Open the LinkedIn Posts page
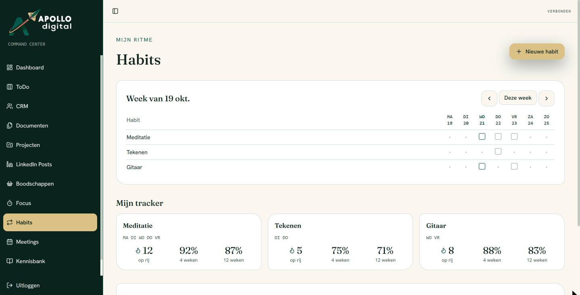Viewport: 580px width, 295px height. coord(50,164)
